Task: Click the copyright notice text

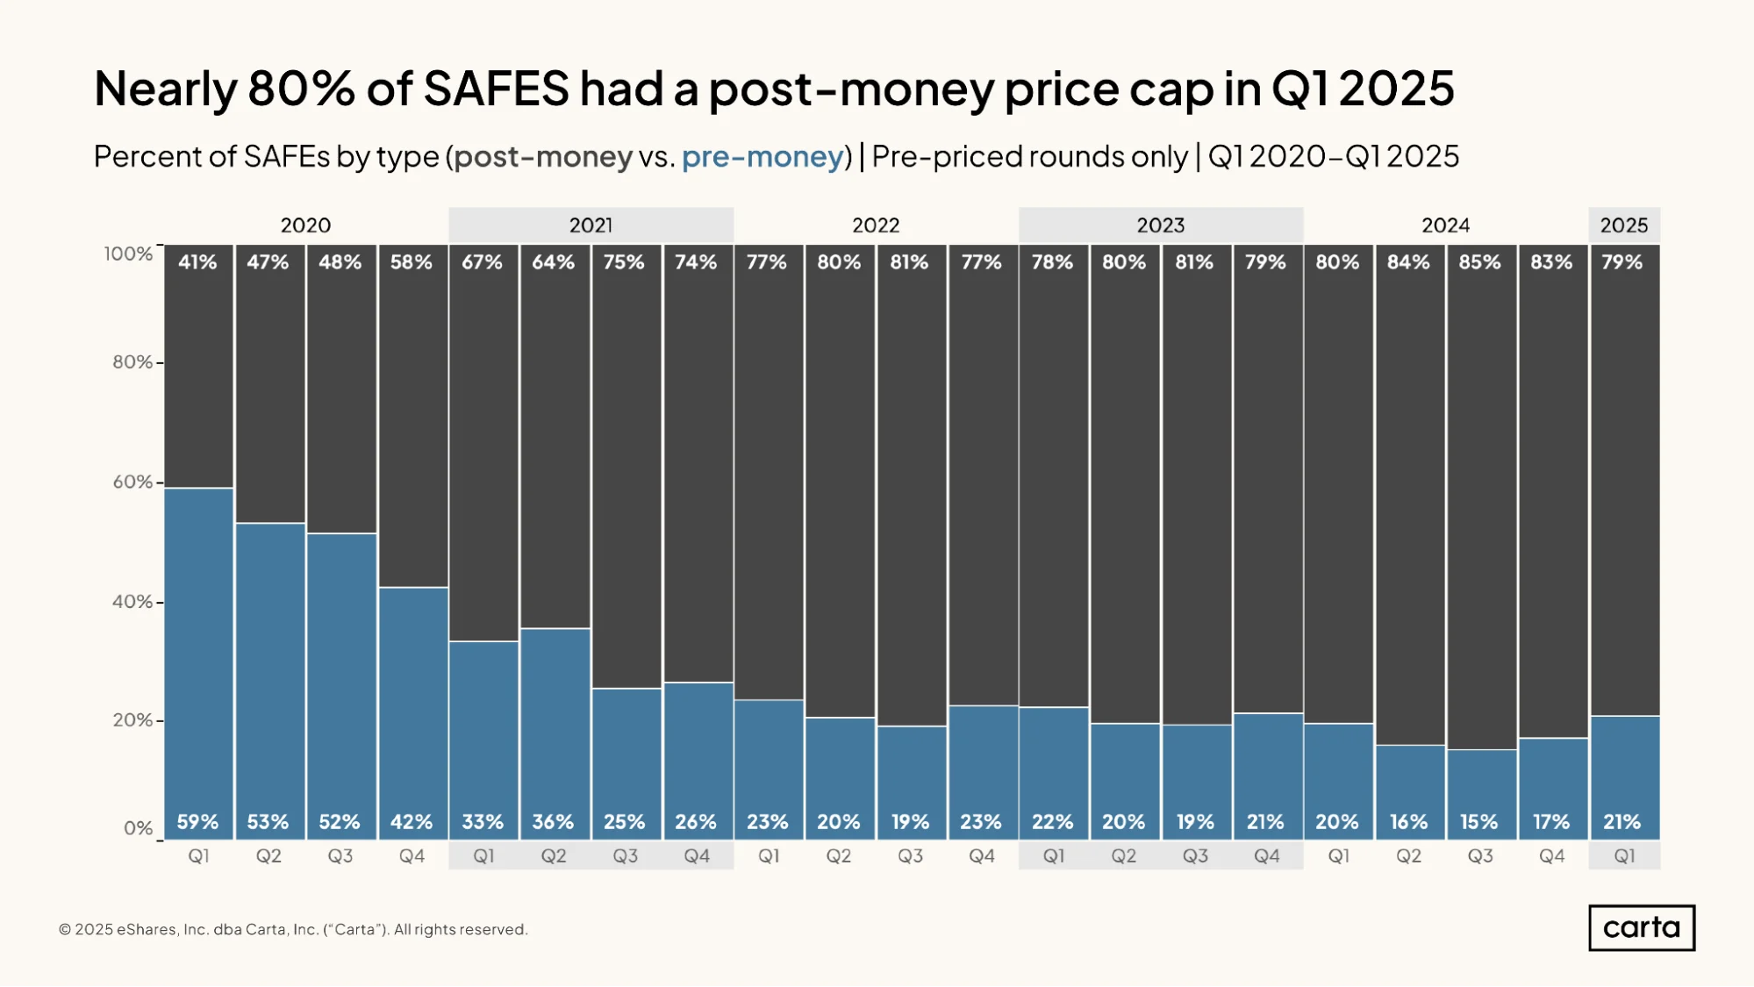Action: pos(293,929)
